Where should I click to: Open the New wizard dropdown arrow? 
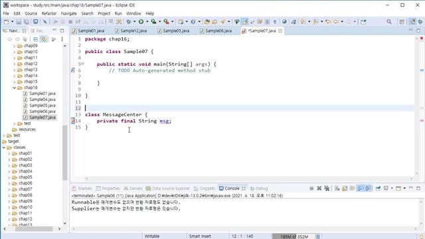[12, 22]
